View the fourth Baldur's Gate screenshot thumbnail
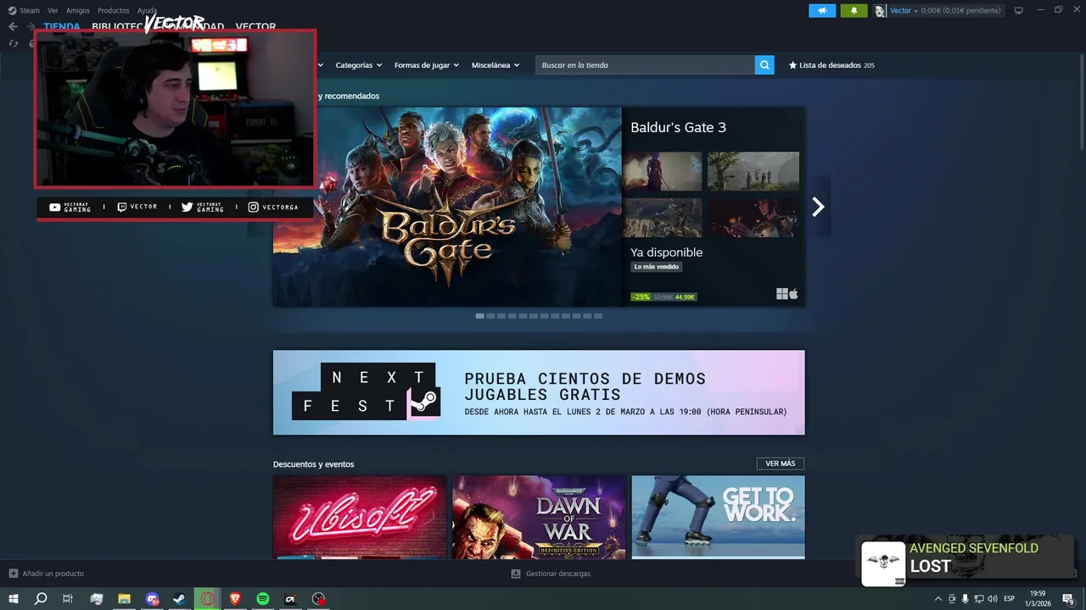Image resolution: width=1086 pixels, height=610 pixels. (x=753, y=218)
